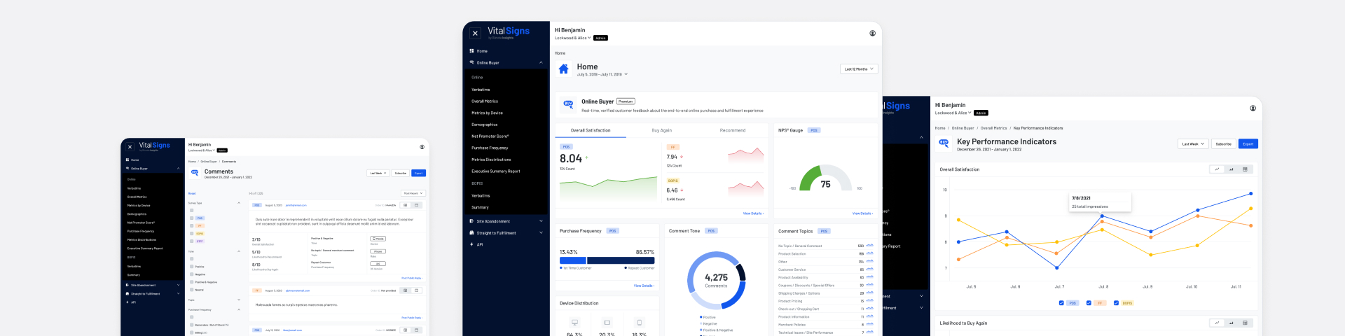Check the FF survey type filter
The image size is (1345, 336).
(191, 225)
